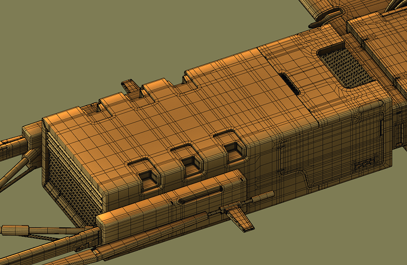Click the curved loop handle at the top

coord(326,16)
